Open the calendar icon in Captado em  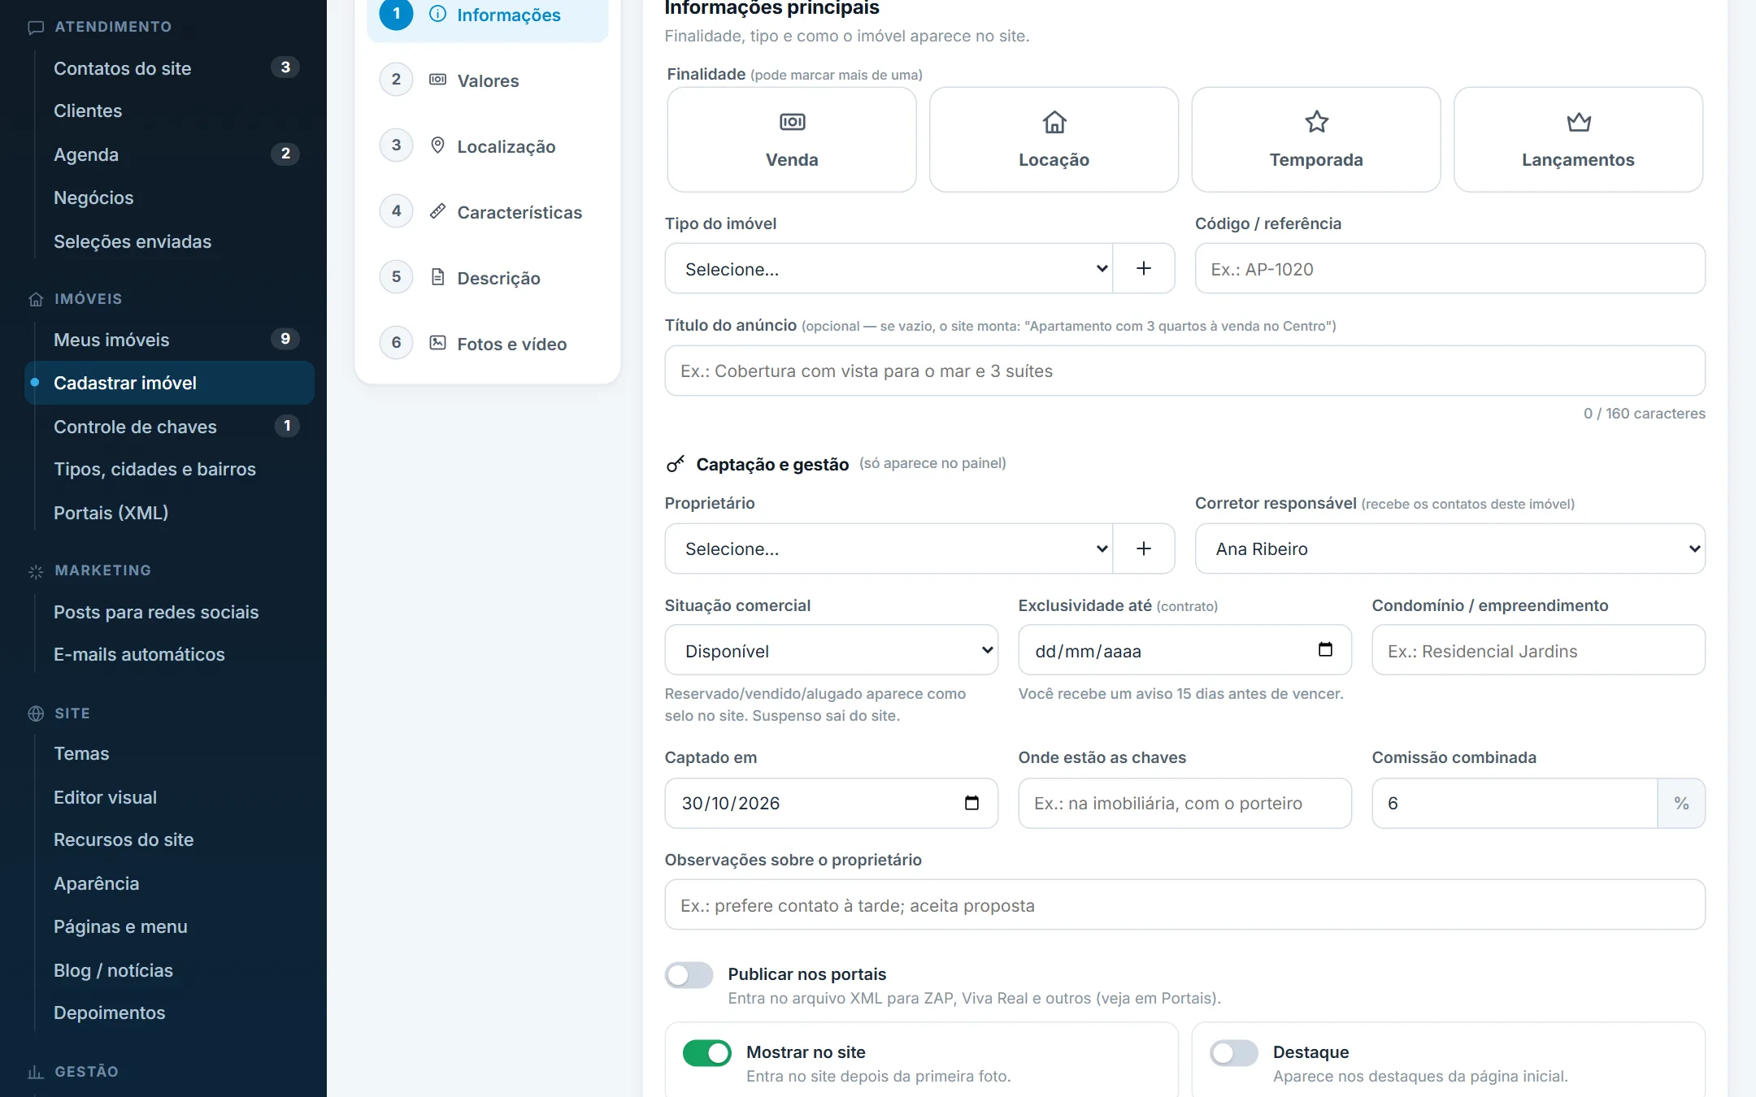coord(971,803)
